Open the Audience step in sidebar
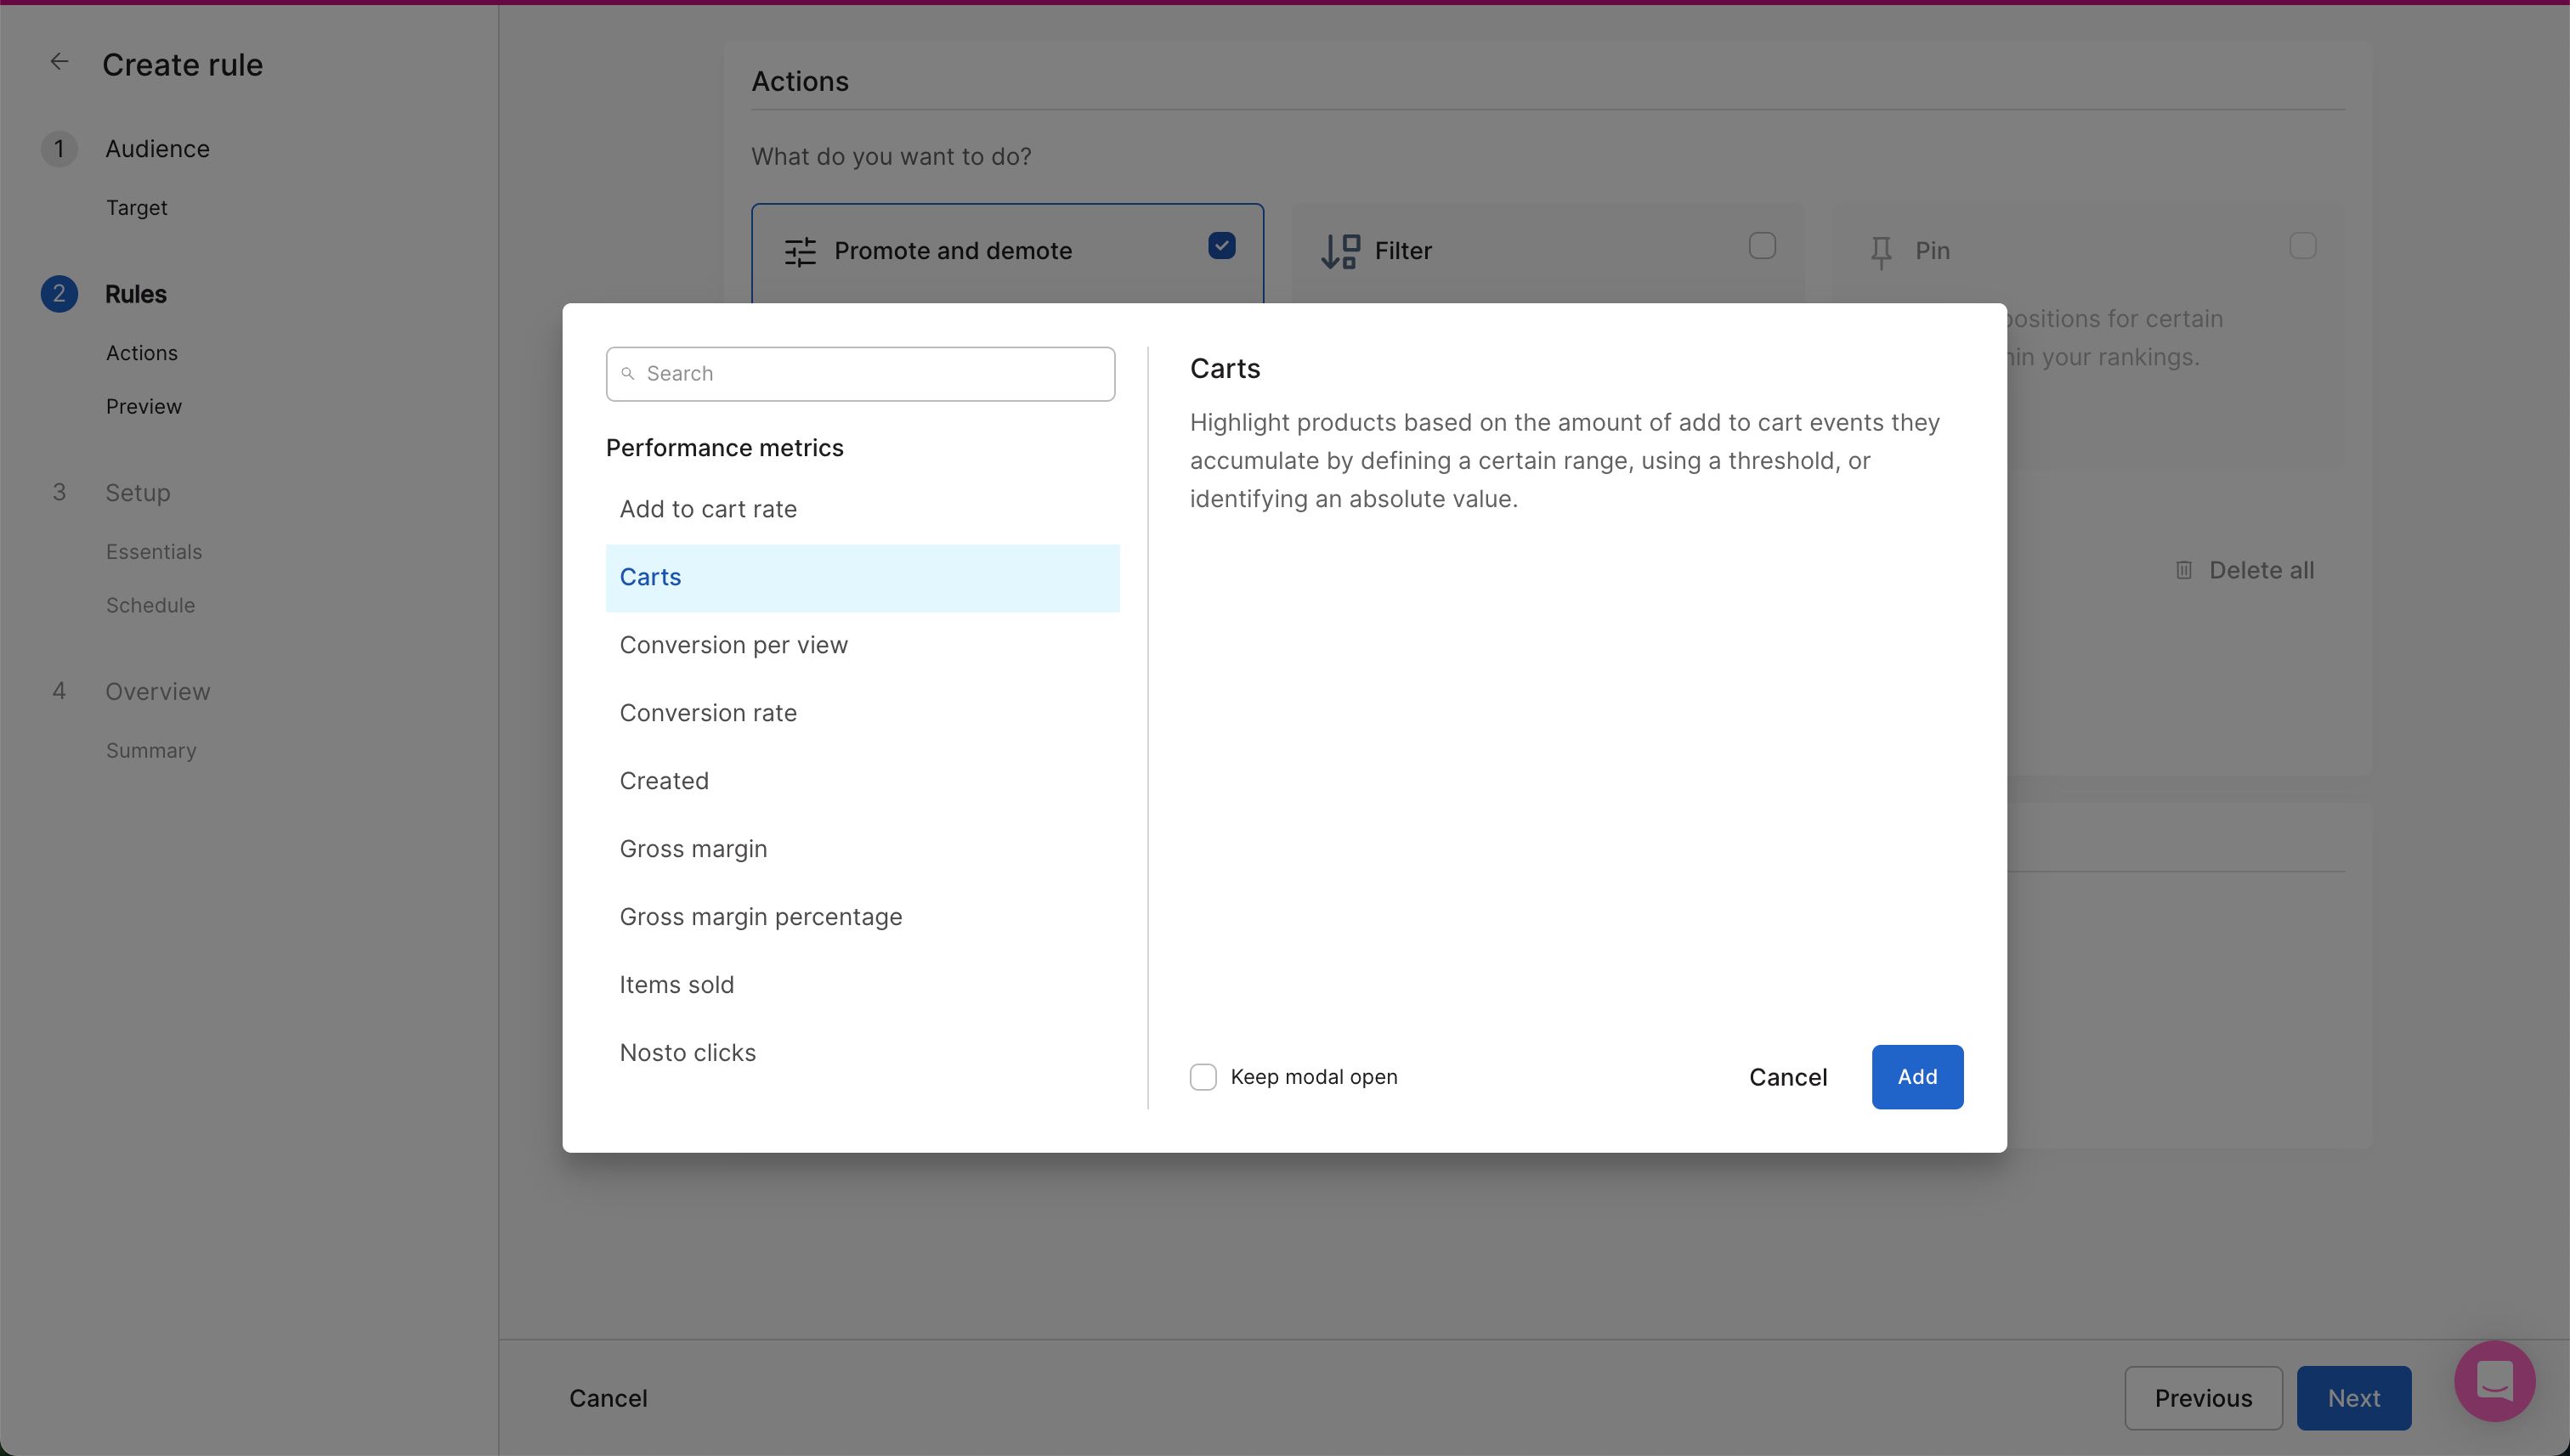This screenshot has width=2570, height=1456. click(157, 149)
